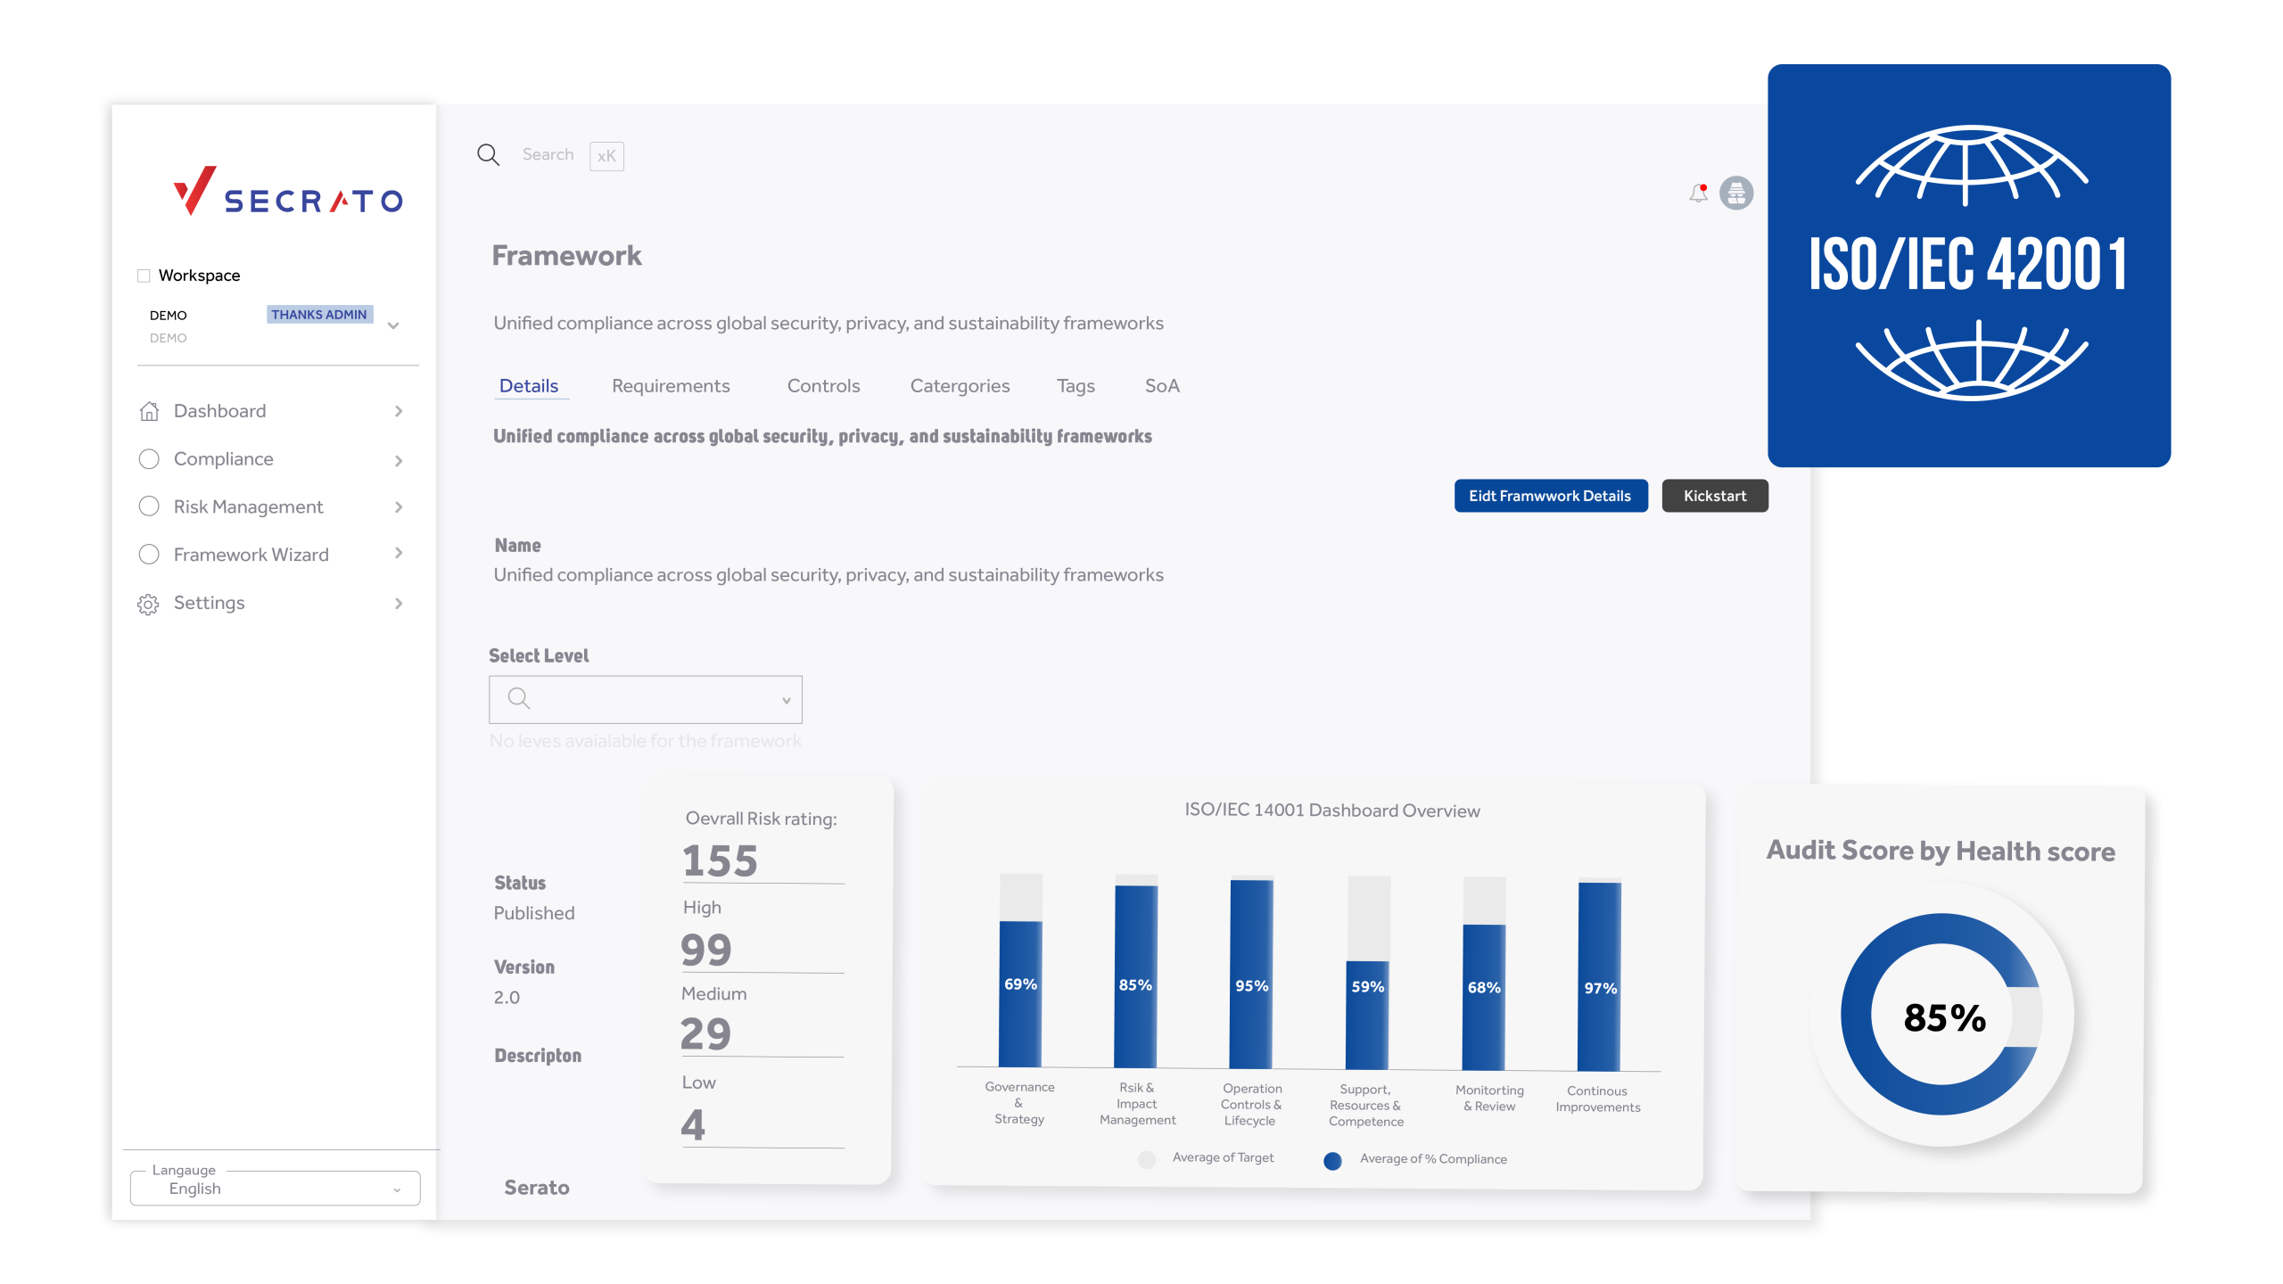
Task: Open the notifications bell
Action: click(1698, 193)
